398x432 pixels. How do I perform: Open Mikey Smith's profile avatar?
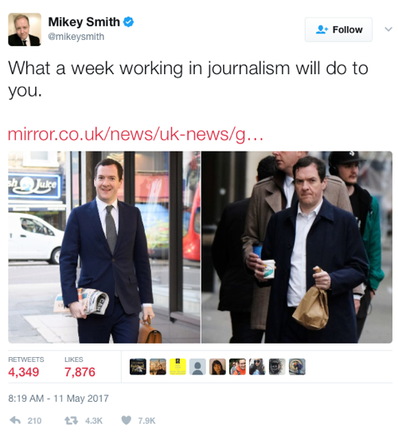click(25, 29)
